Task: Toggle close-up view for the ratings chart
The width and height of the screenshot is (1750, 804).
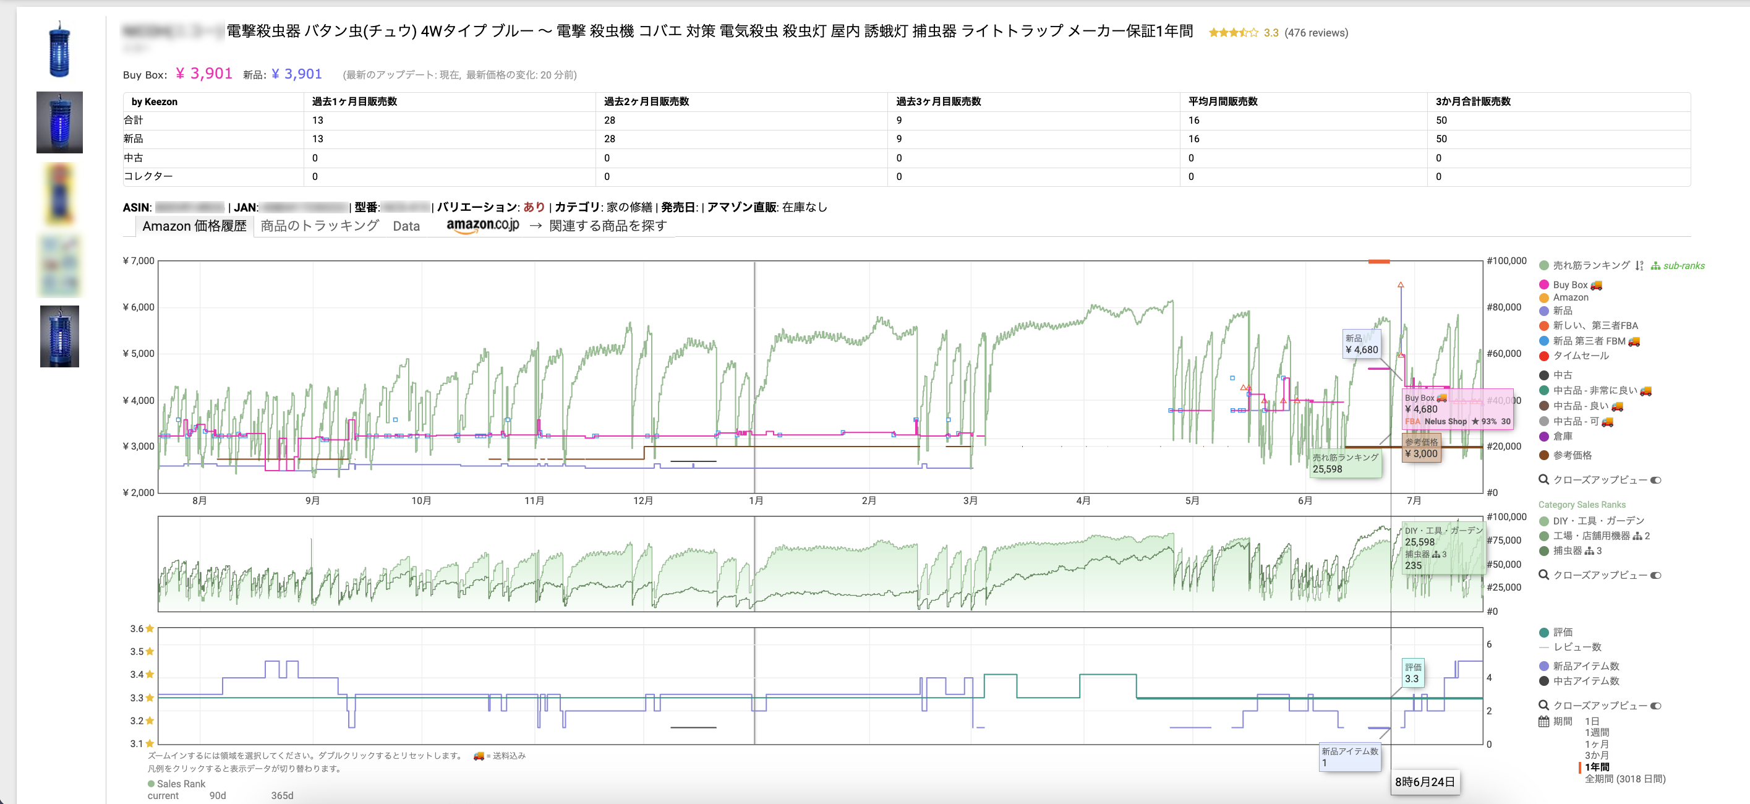Action: click(x=1655, y=706)
